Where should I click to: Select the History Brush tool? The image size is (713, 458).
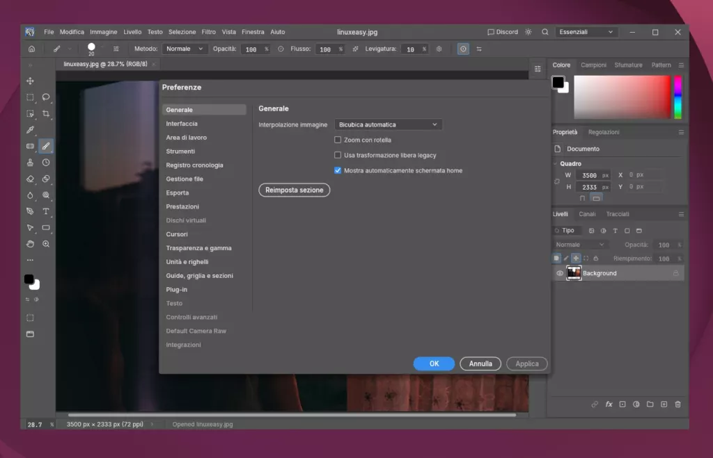(x=46, y=163)
